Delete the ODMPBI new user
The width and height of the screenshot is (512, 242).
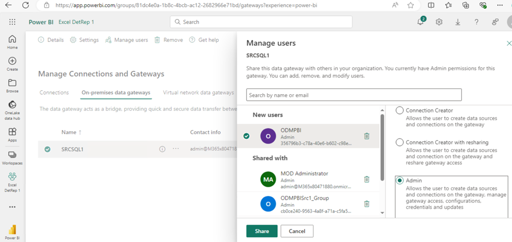click(x=367, y=136)
